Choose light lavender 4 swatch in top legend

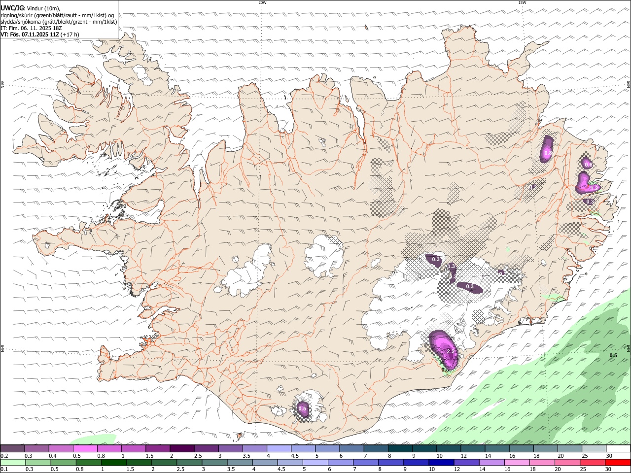point(279,449)
